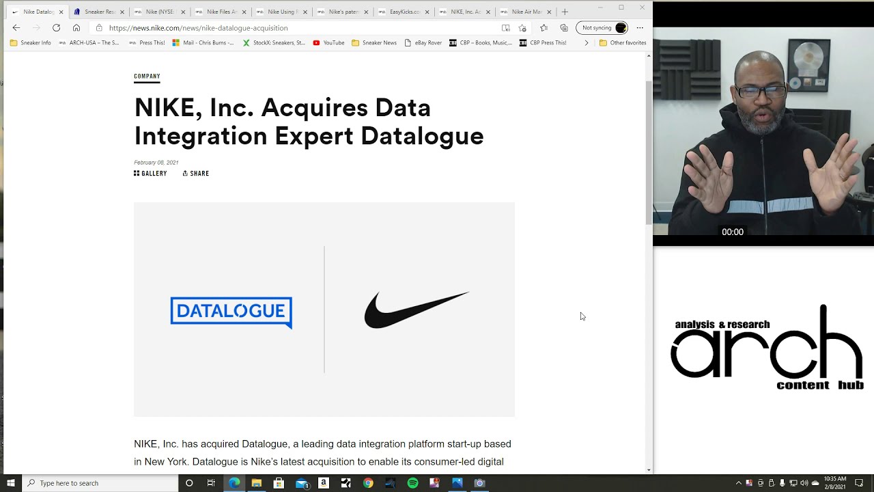Click the Microsoft Edge taskbar icon

pyautogui.click(x=234, y=483)
